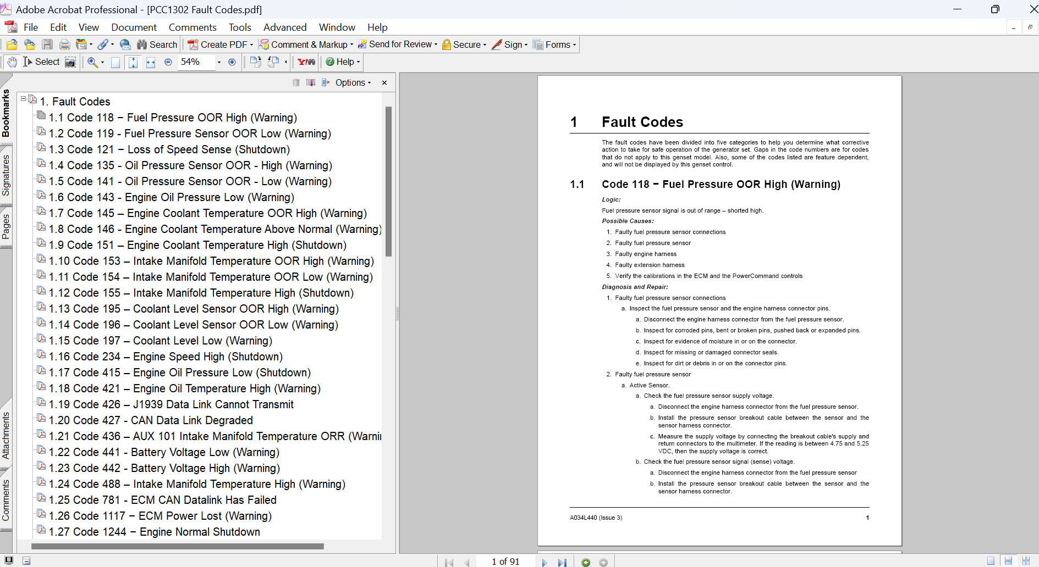Image resolution: width=1039 pixels, height=567 pixels.
Task: Select the Zoom In magnifier tool
Action: 92,62
